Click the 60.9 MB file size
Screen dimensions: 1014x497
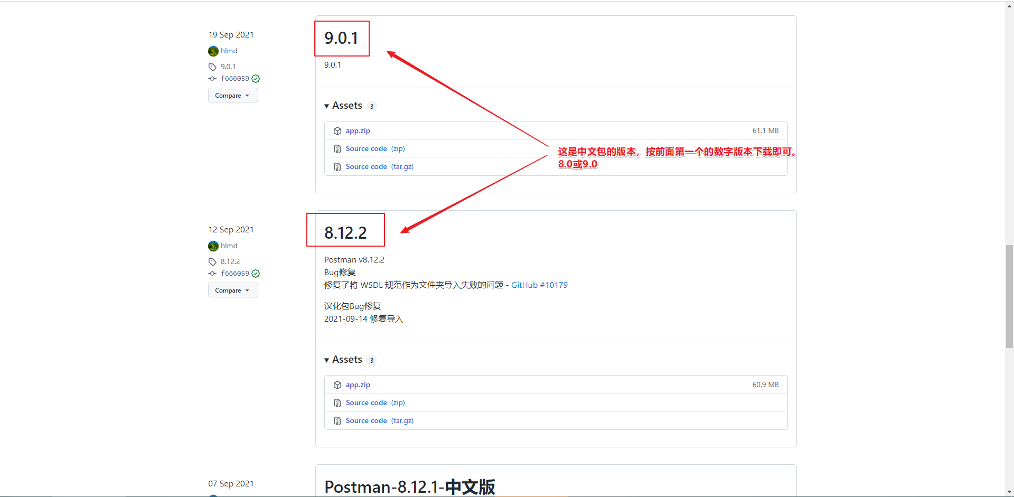pos(766,385)
